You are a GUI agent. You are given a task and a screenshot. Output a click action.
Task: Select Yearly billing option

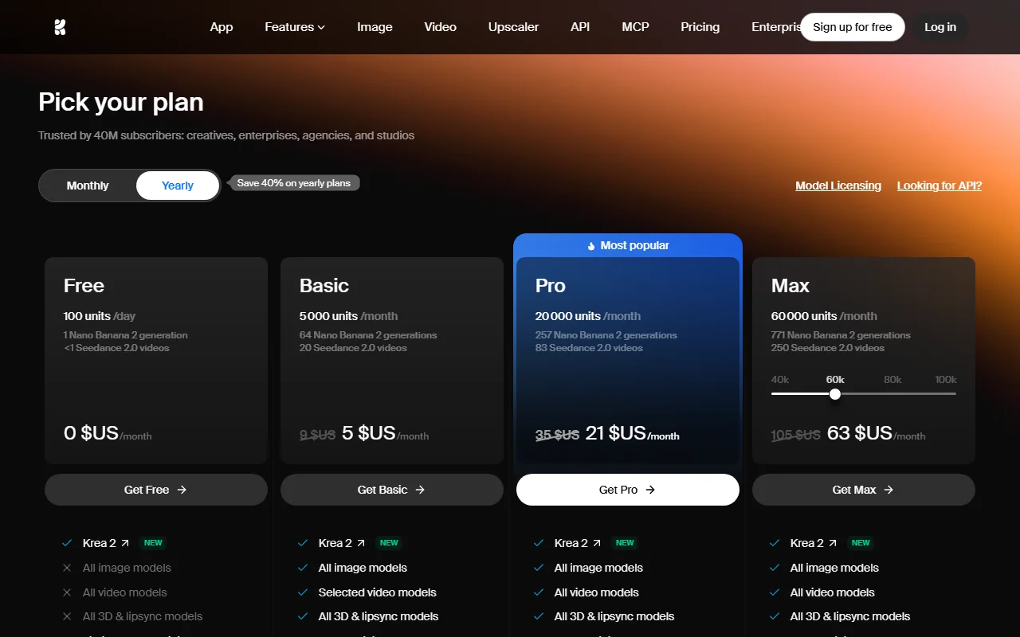pyautogui.click(x=178, y=186)
